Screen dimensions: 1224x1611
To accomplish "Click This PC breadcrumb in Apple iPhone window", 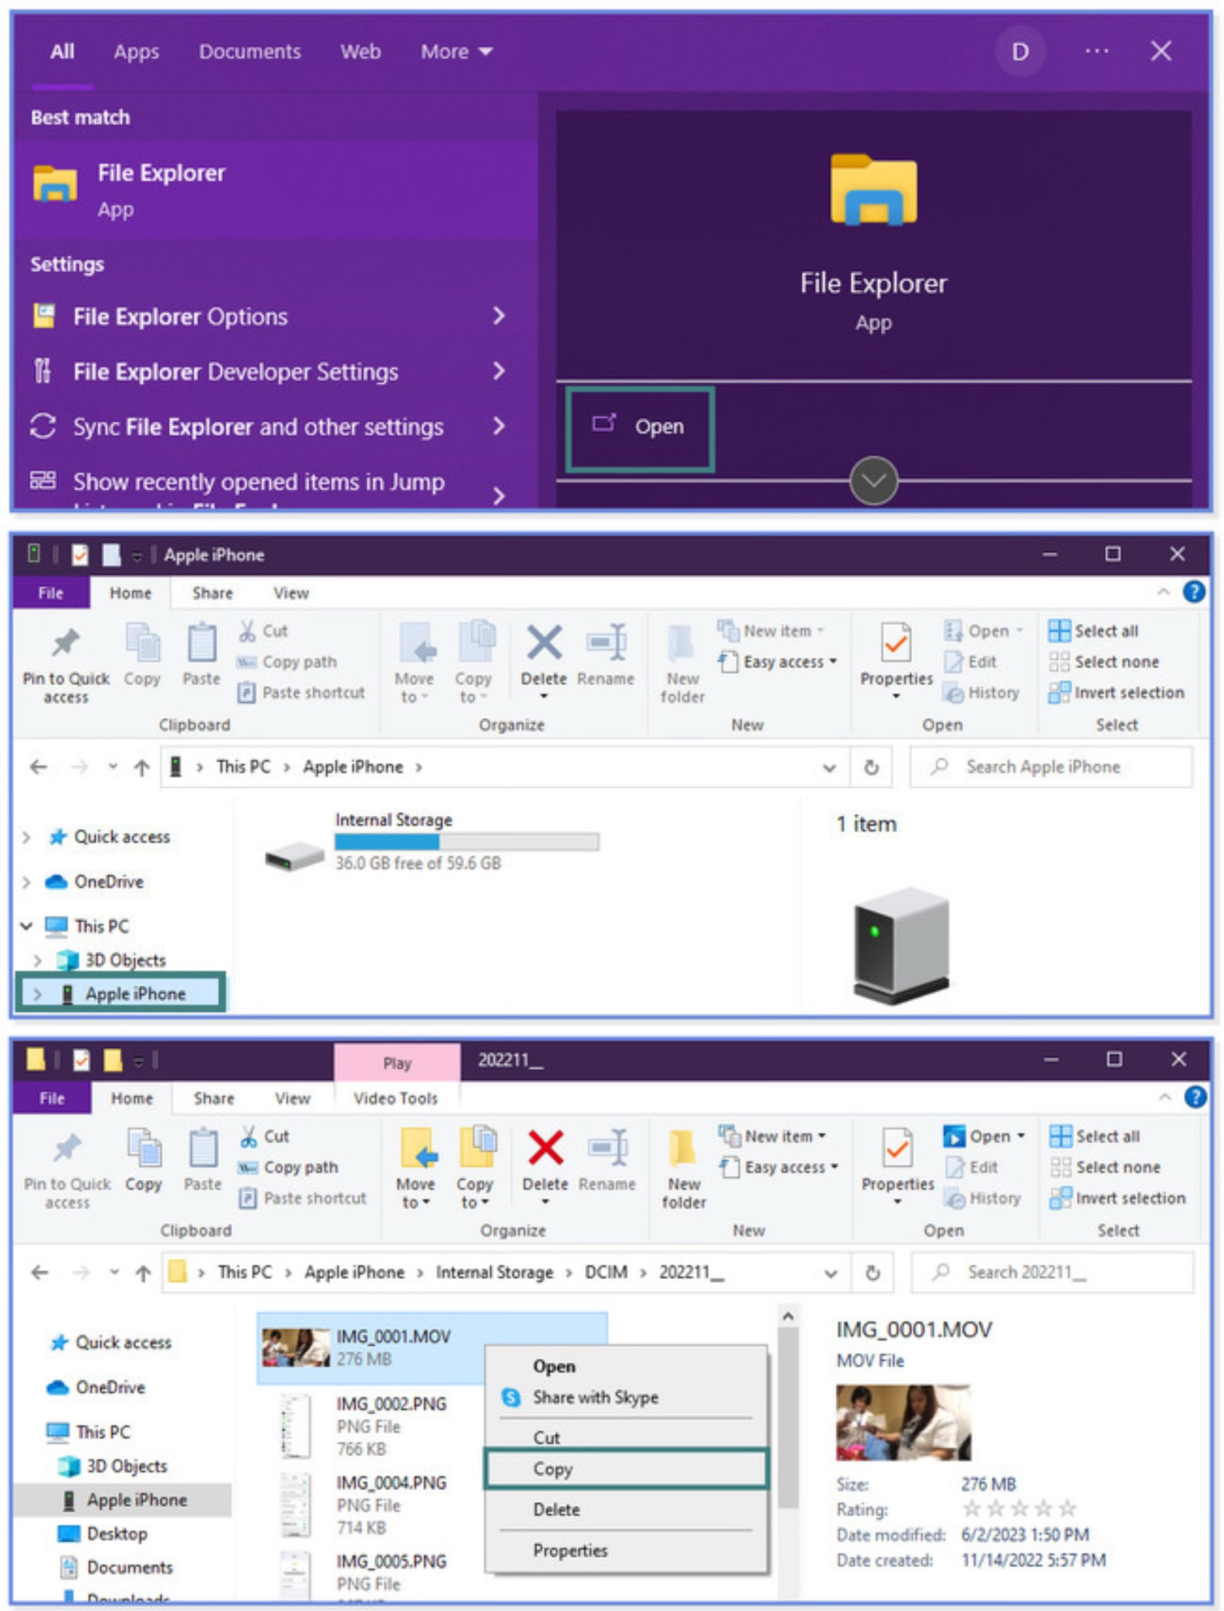I will tap(243, 768).
